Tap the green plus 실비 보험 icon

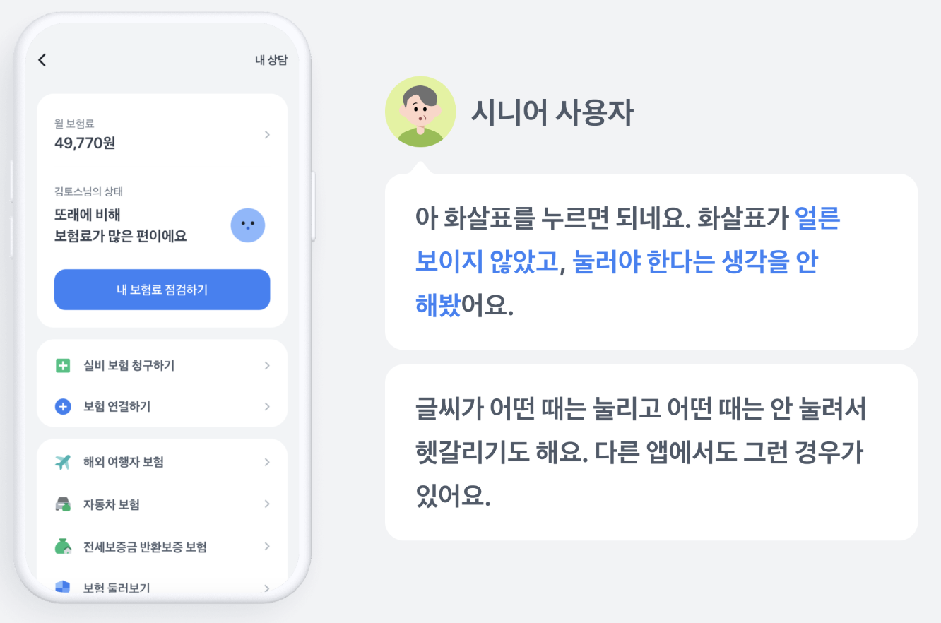(x=63, y=365)
